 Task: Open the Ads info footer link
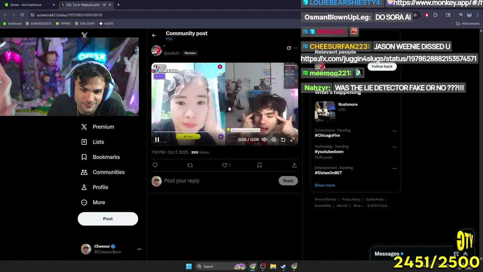tap(342, 206)
